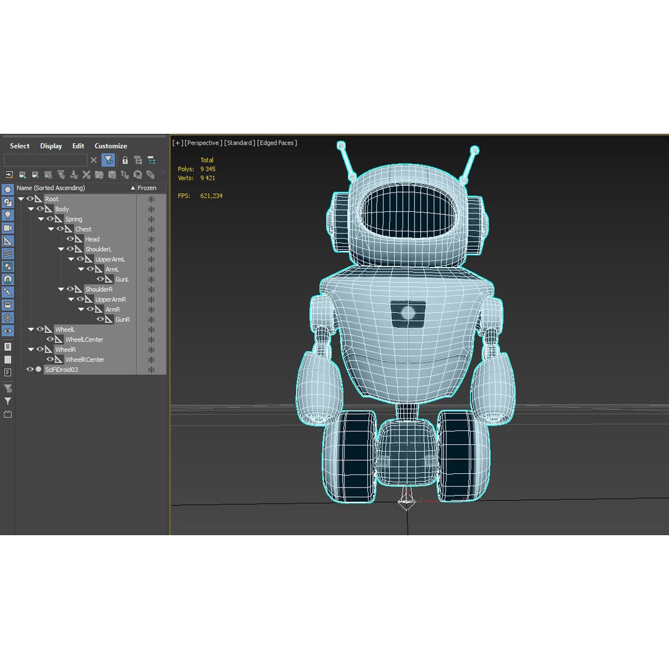This screenshot has height=669, width=669.
Task: Toggle the Display Bones filter icon
Action: click(x=7, y=292)
